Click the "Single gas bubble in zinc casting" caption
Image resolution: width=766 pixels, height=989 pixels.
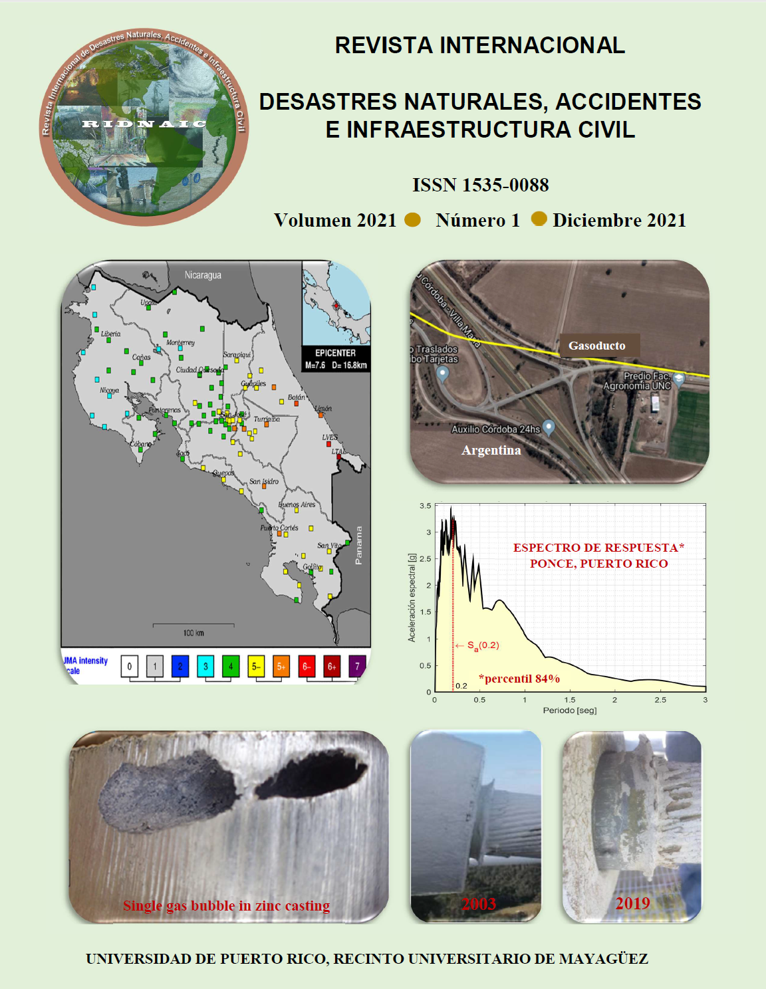226,905
